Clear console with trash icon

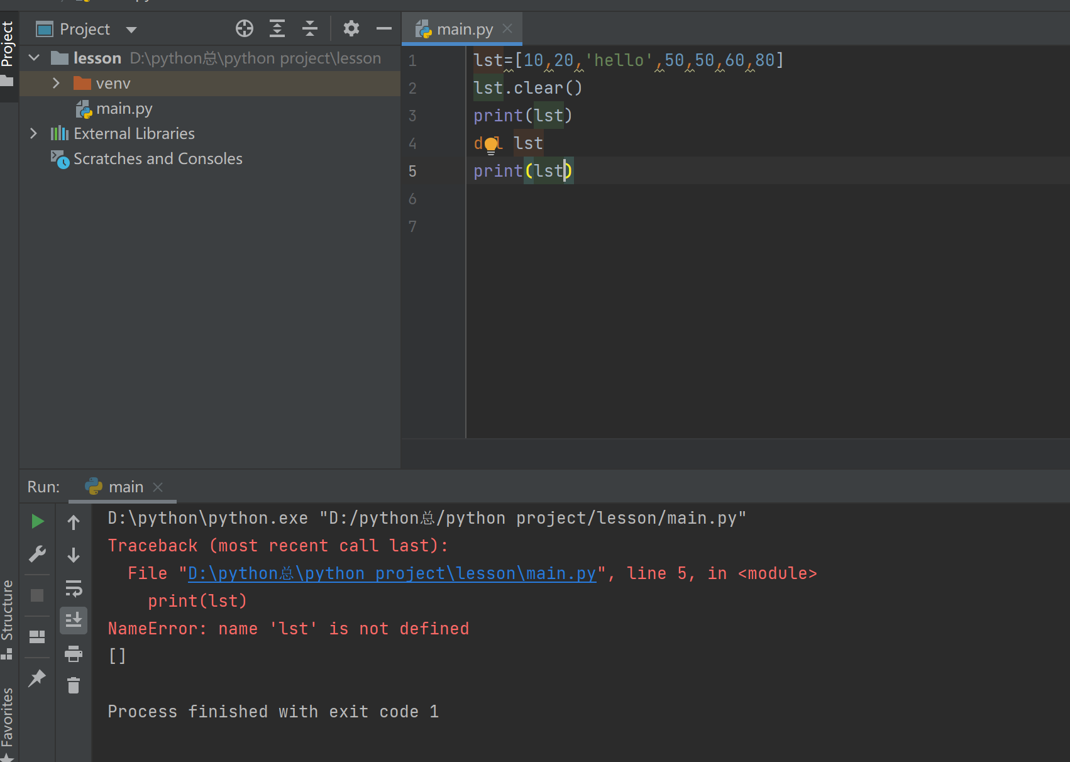click(74, 685)
